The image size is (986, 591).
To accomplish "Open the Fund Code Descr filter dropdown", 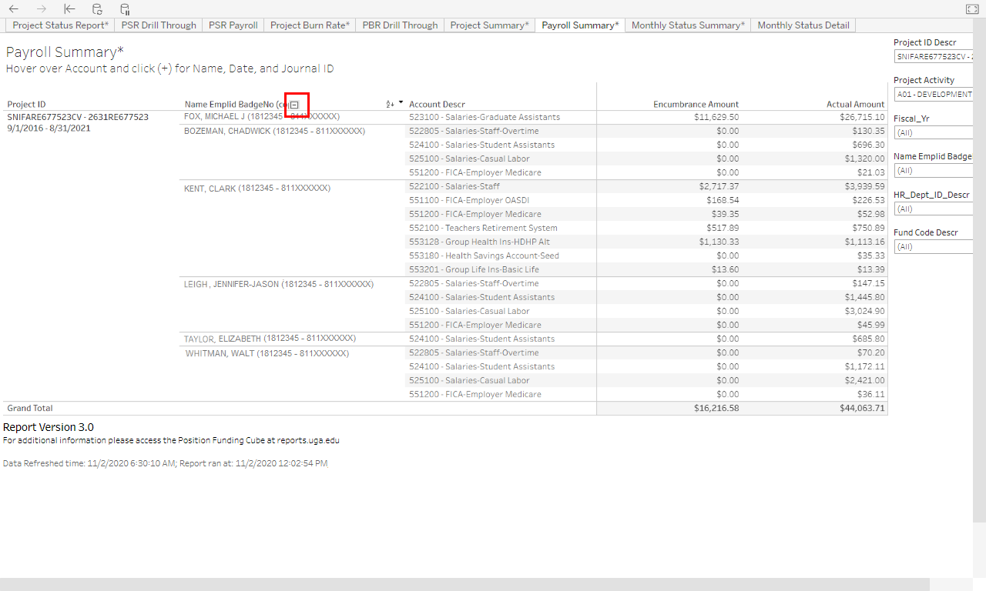I will 934,246.
